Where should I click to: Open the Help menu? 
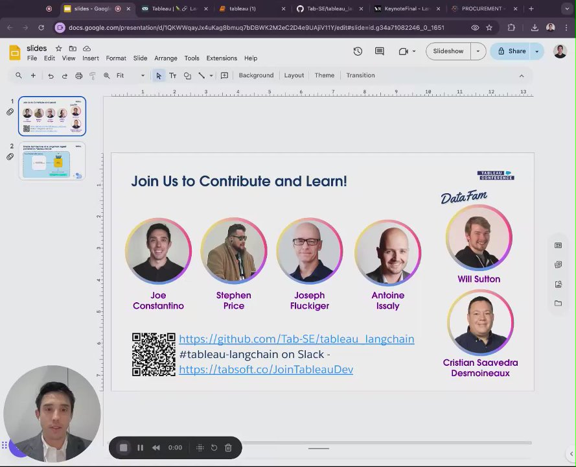click(x=251, y=58)
